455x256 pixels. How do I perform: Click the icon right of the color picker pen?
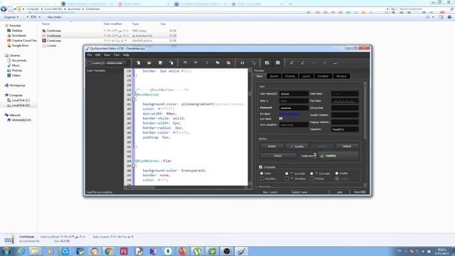coord(303,63)
